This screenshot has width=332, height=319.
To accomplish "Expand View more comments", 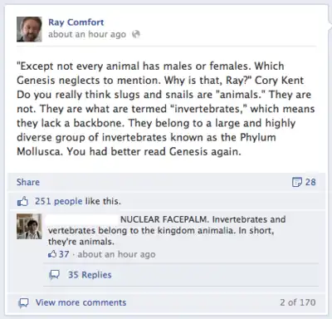I will (81, 302).
